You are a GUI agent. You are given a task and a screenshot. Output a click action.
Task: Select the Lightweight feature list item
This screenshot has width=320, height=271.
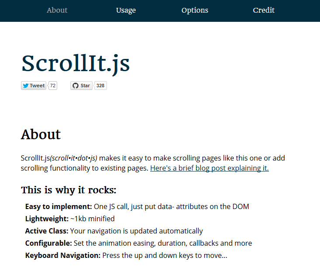[x=70, y=219]
